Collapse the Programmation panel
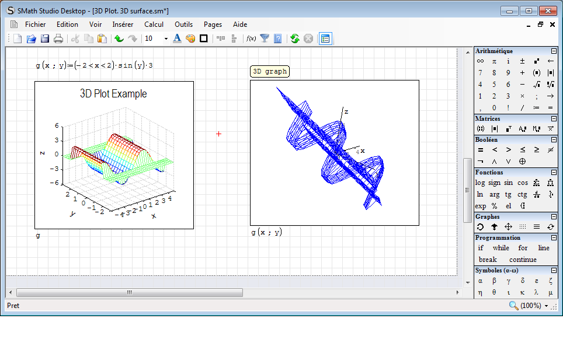The width and height of the screenshot is (563, 350). [554, 238]
